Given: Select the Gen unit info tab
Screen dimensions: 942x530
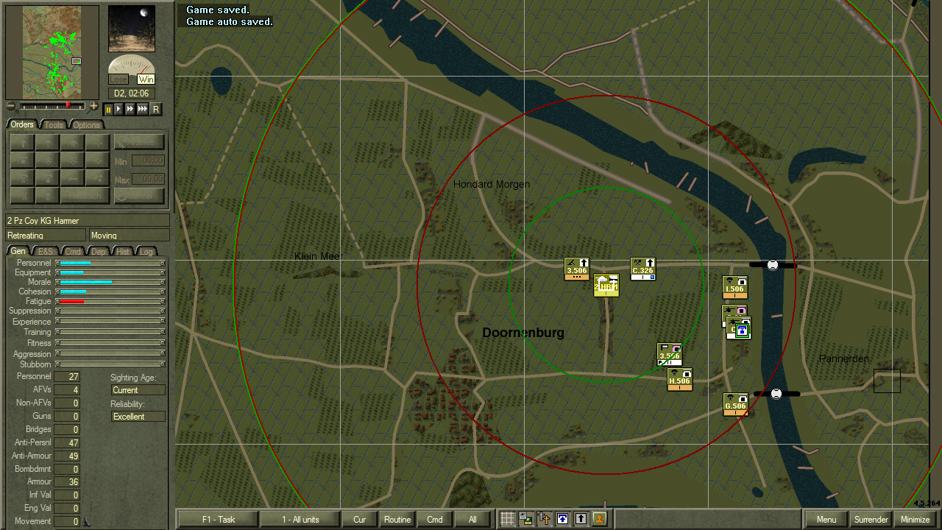Looking at the screenshot, I should tap(18, 252).
